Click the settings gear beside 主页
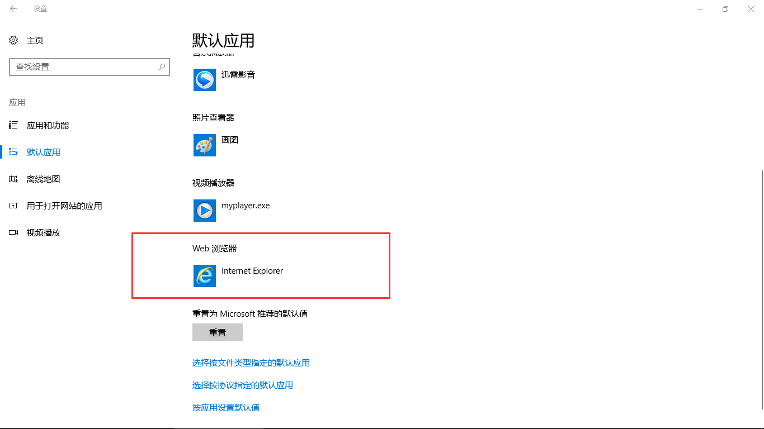The width and height of the screenshot is (764, 429). [13, 40]
